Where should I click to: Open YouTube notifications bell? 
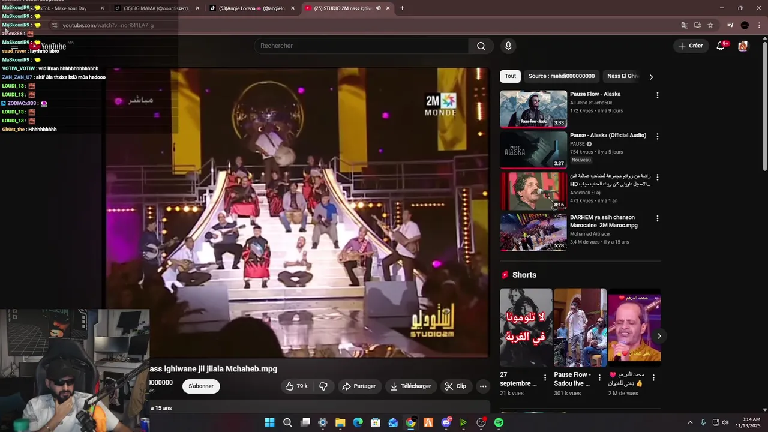pos(721,46)
